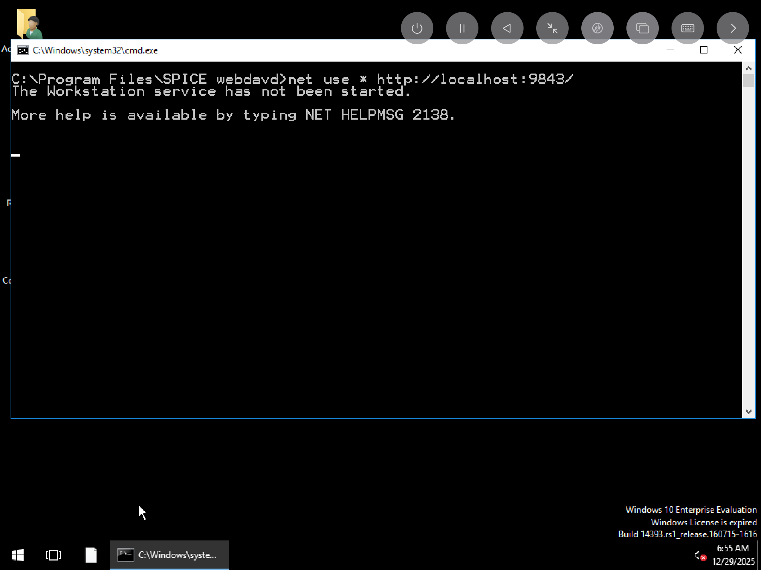Image resolution: width=761 pixels, height=570 pixels.
Task: Select cmd.exe taskbar button
Action: click(x=169, y=555)
